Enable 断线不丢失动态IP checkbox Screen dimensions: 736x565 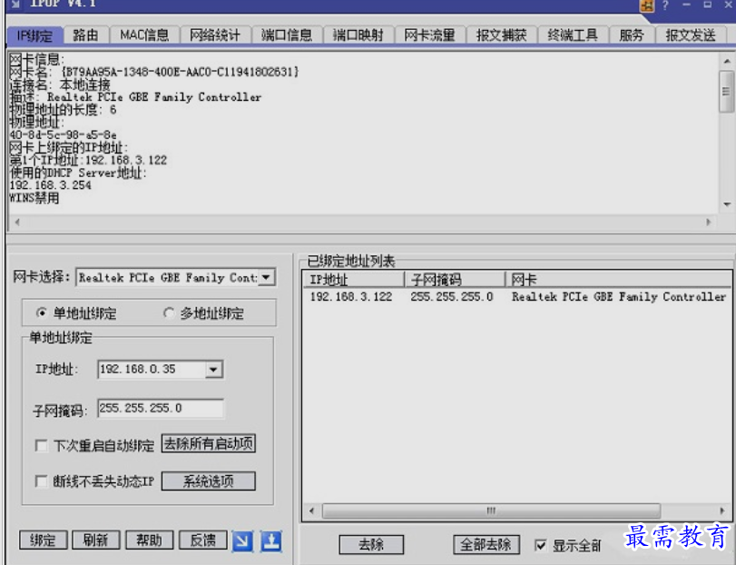[41, 481]
